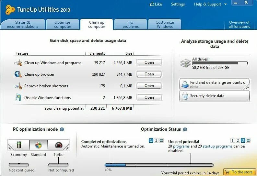Open Overview of all functions

[239, 24]
